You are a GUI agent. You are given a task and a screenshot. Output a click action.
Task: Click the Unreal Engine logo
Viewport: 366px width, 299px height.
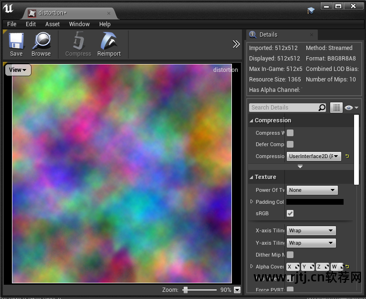(8, 9)
